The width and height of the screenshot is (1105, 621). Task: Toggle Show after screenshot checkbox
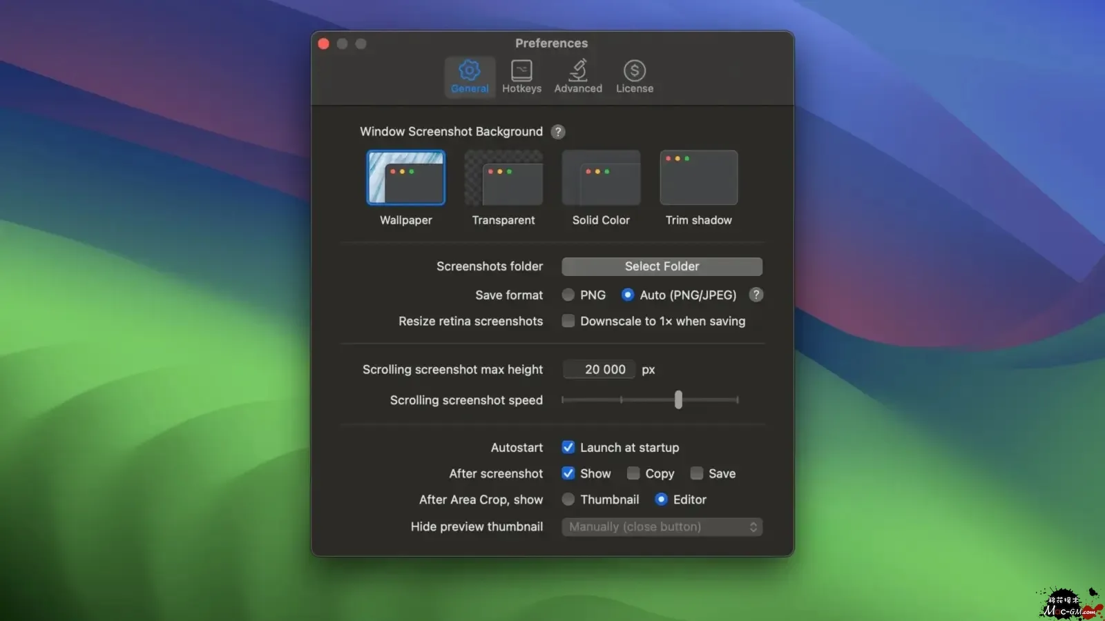(568, 473)
